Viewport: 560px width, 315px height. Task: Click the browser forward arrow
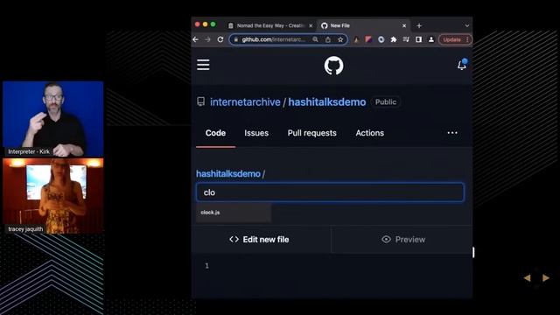click(x=208, y=39)
